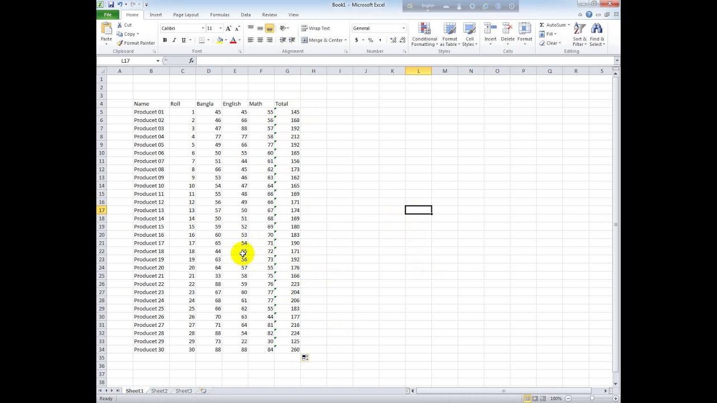Apply Comma Style format
The width and height of the screenshot is (717, 403).
pos(380,40)
